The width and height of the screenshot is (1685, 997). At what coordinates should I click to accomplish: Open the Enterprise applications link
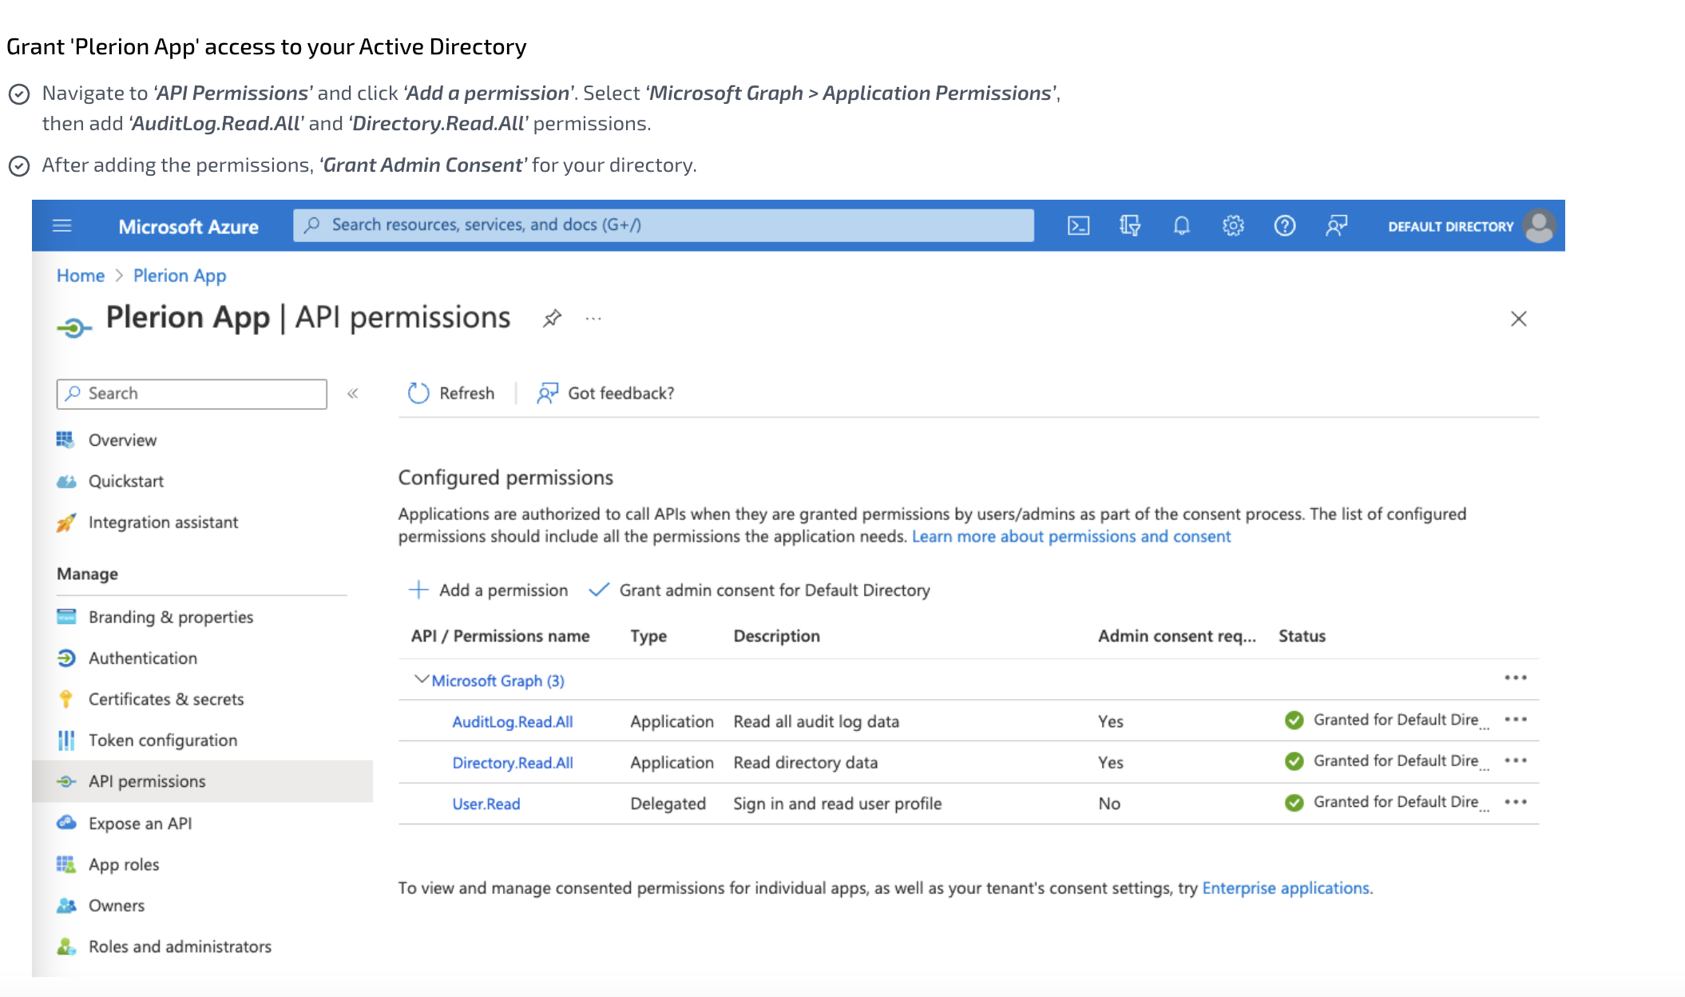click(x=1287, y=888)
